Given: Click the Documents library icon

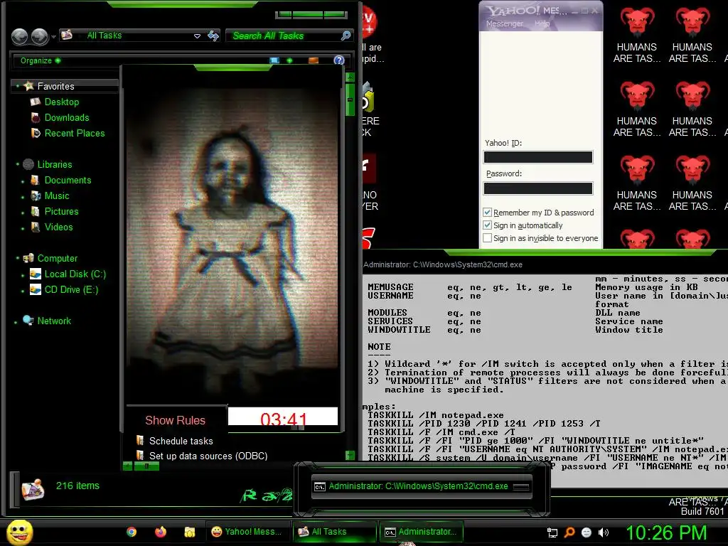Looking at the screenshot, I should click(x=36, y=180).
